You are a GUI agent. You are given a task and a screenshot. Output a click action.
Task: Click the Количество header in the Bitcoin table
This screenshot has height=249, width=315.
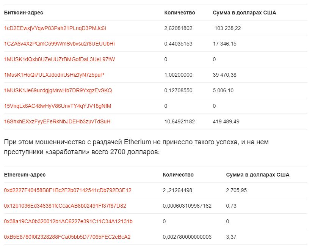(180, 13)
